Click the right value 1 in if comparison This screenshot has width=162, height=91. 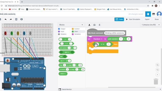(x=109, y=44)
